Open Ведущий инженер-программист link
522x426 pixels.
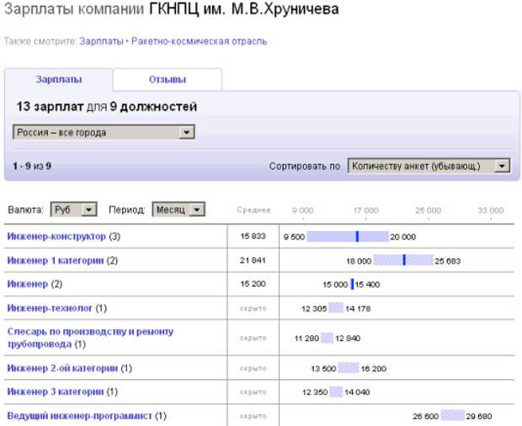point(80,416)
